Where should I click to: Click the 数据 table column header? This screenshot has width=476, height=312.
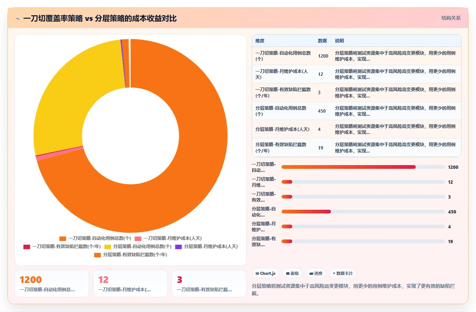(x=322, y=41)
